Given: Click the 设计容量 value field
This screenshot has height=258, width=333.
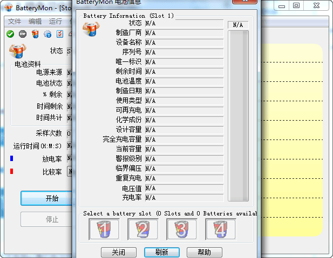Looking at the screenshot, I should 185,130.
